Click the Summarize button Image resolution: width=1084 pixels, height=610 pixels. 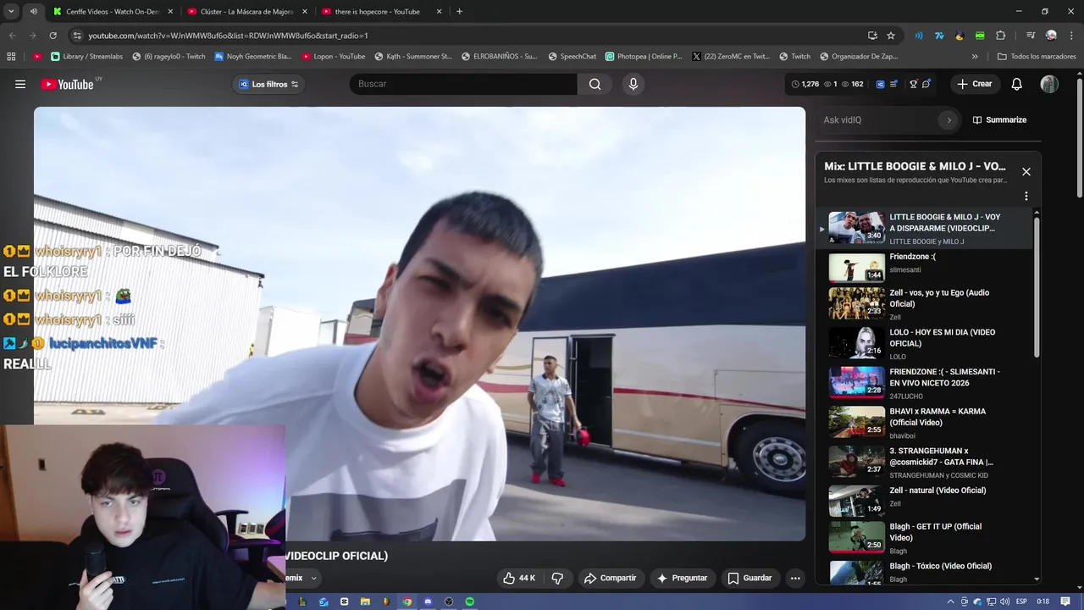point(999,120)
